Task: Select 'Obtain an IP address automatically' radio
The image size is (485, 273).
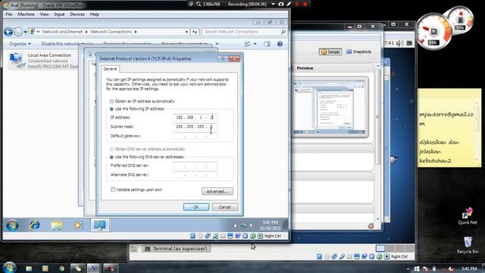Action: point(111,102)
